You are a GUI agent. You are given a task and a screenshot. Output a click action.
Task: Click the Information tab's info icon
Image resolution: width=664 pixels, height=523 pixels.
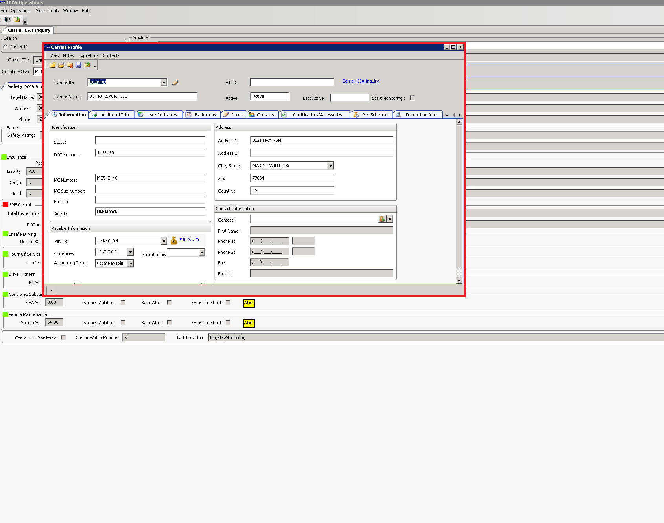[55, 115]
